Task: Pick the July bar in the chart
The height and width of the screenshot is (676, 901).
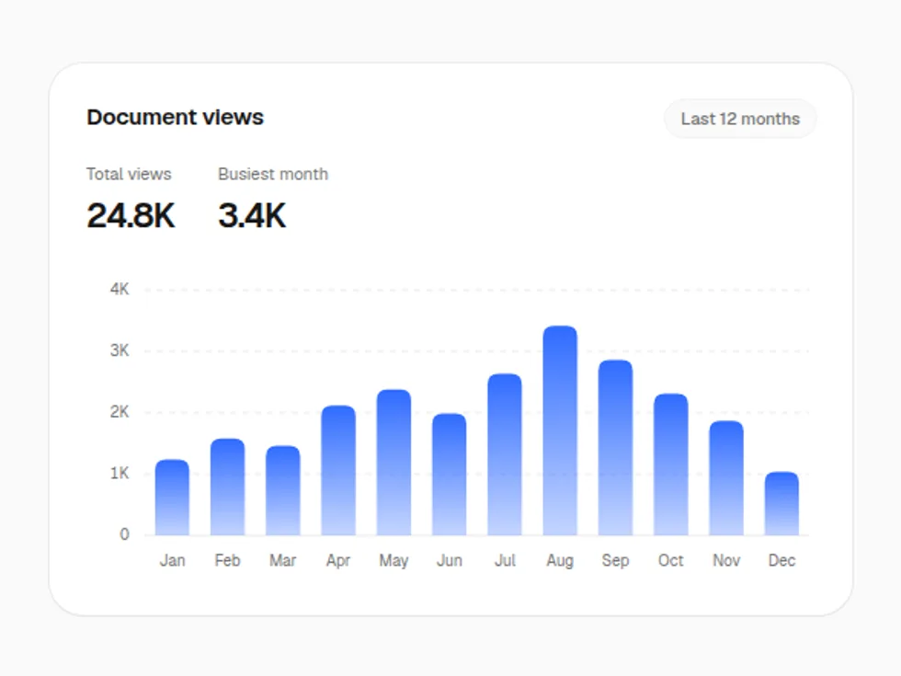Action: tap(505, 454)
